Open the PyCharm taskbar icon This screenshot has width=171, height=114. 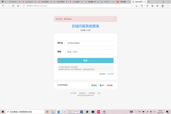[x=87, y=112]
